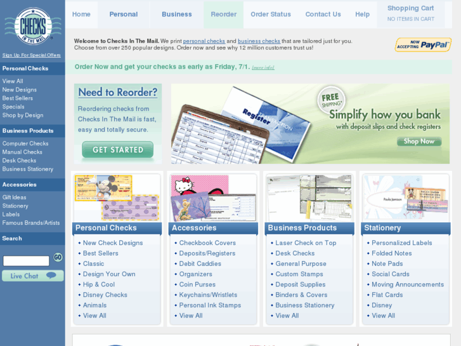Click the Now Accepting PayPal badge
Viewport: 461px width, 346px height.
423,45
